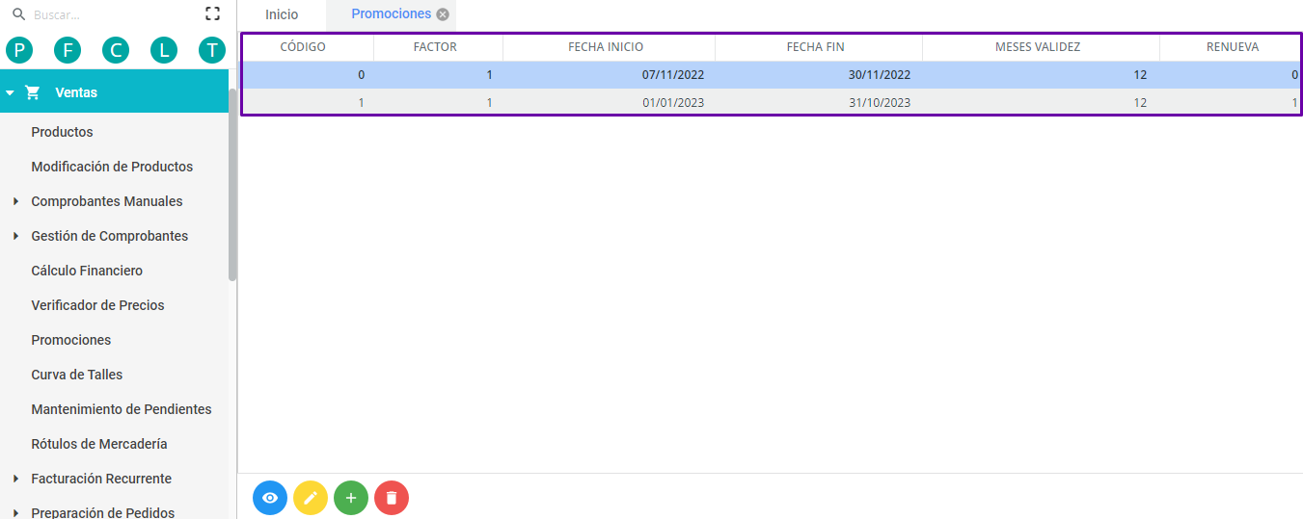Click months validity 12 for 01/01/2023 row
1303x519 pixels.
(1140, 102)
